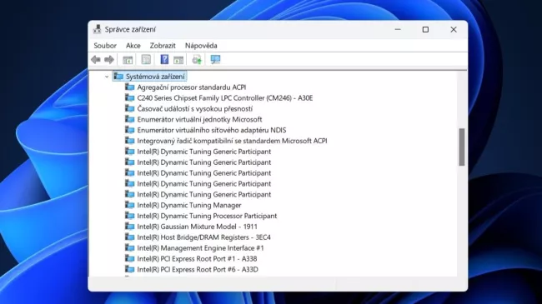Screen dimensions: 542x304
Task: Select Intel(R) PCI Express Root Port #6 - A33D
Action: (x=198, y=270)
